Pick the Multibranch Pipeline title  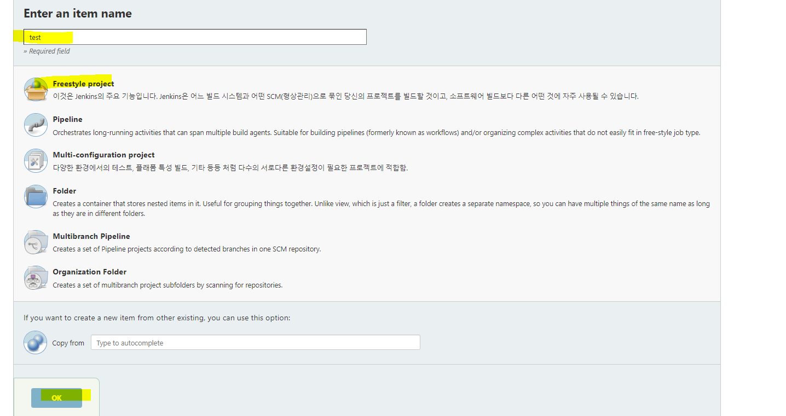[x=91, y=236]
